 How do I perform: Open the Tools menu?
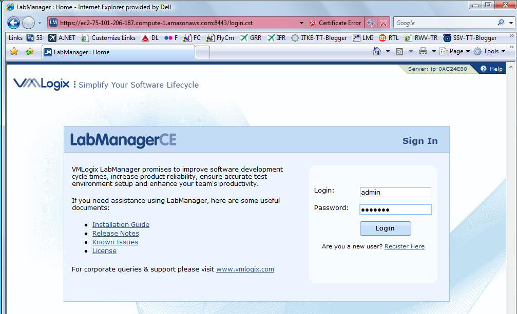(489, 51)
